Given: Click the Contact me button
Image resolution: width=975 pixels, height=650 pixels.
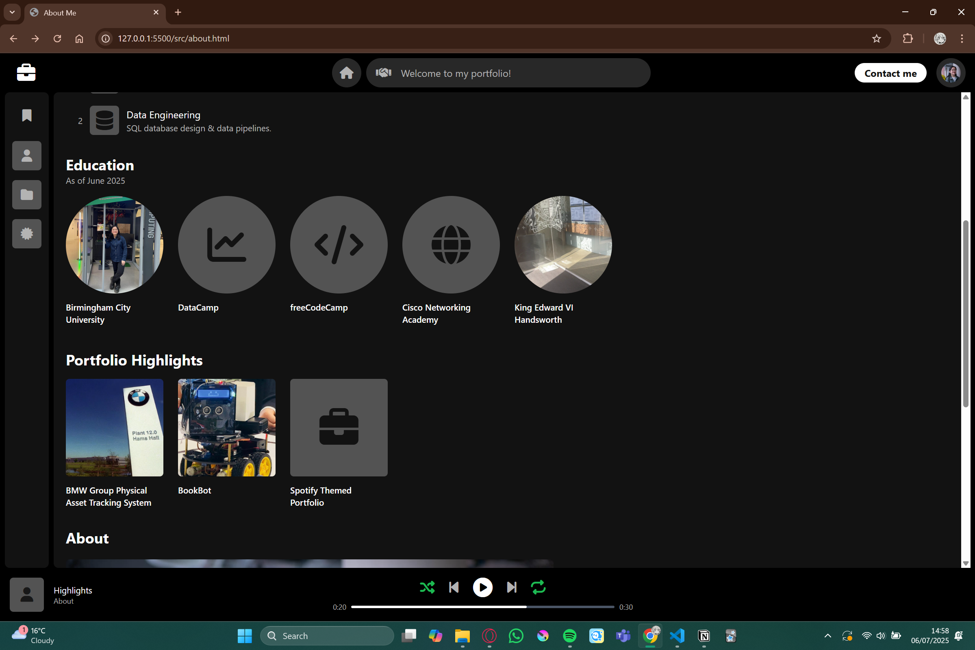Looking at the screenshot, I should [x=890, y=73].
